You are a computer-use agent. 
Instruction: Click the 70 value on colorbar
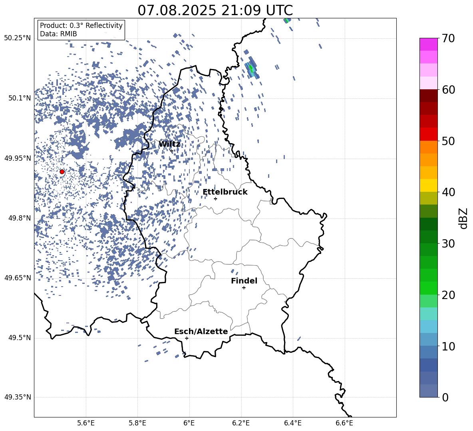click(448, 38)
